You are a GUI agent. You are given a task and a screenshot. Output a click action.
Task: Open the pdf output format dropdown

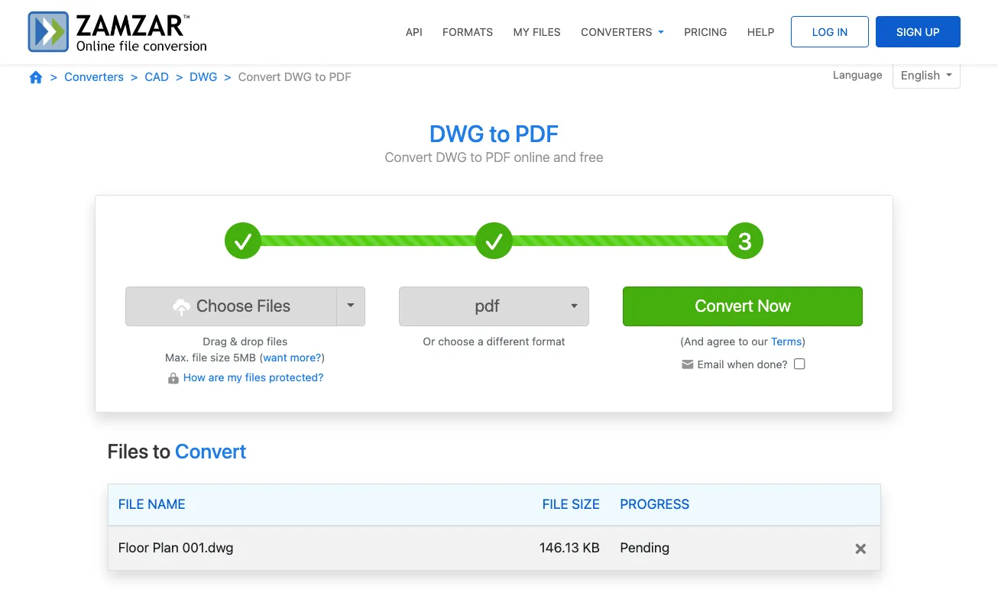pyautogui.click(x=494, y=306)
